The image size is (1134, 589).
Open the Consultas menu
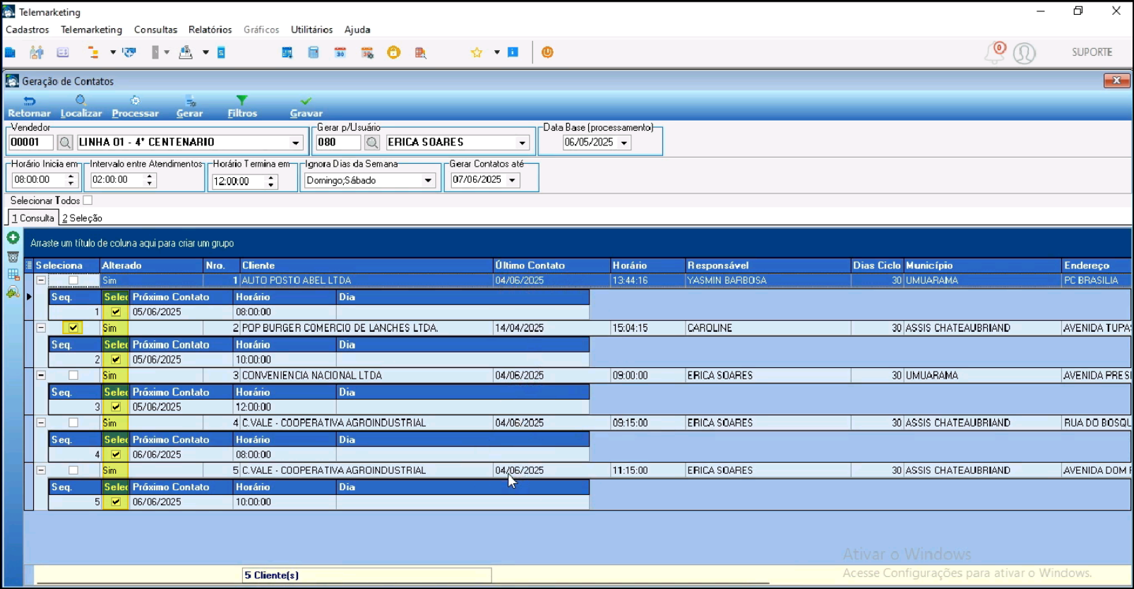coord(155,30)
